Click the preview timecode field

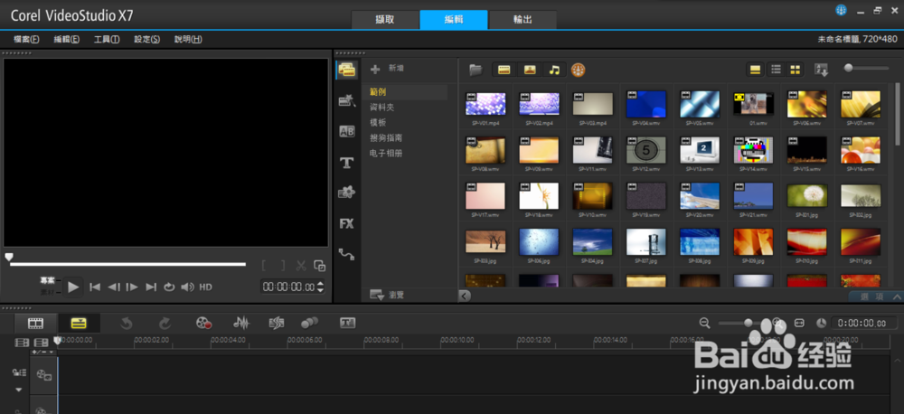tap(292, 287)
